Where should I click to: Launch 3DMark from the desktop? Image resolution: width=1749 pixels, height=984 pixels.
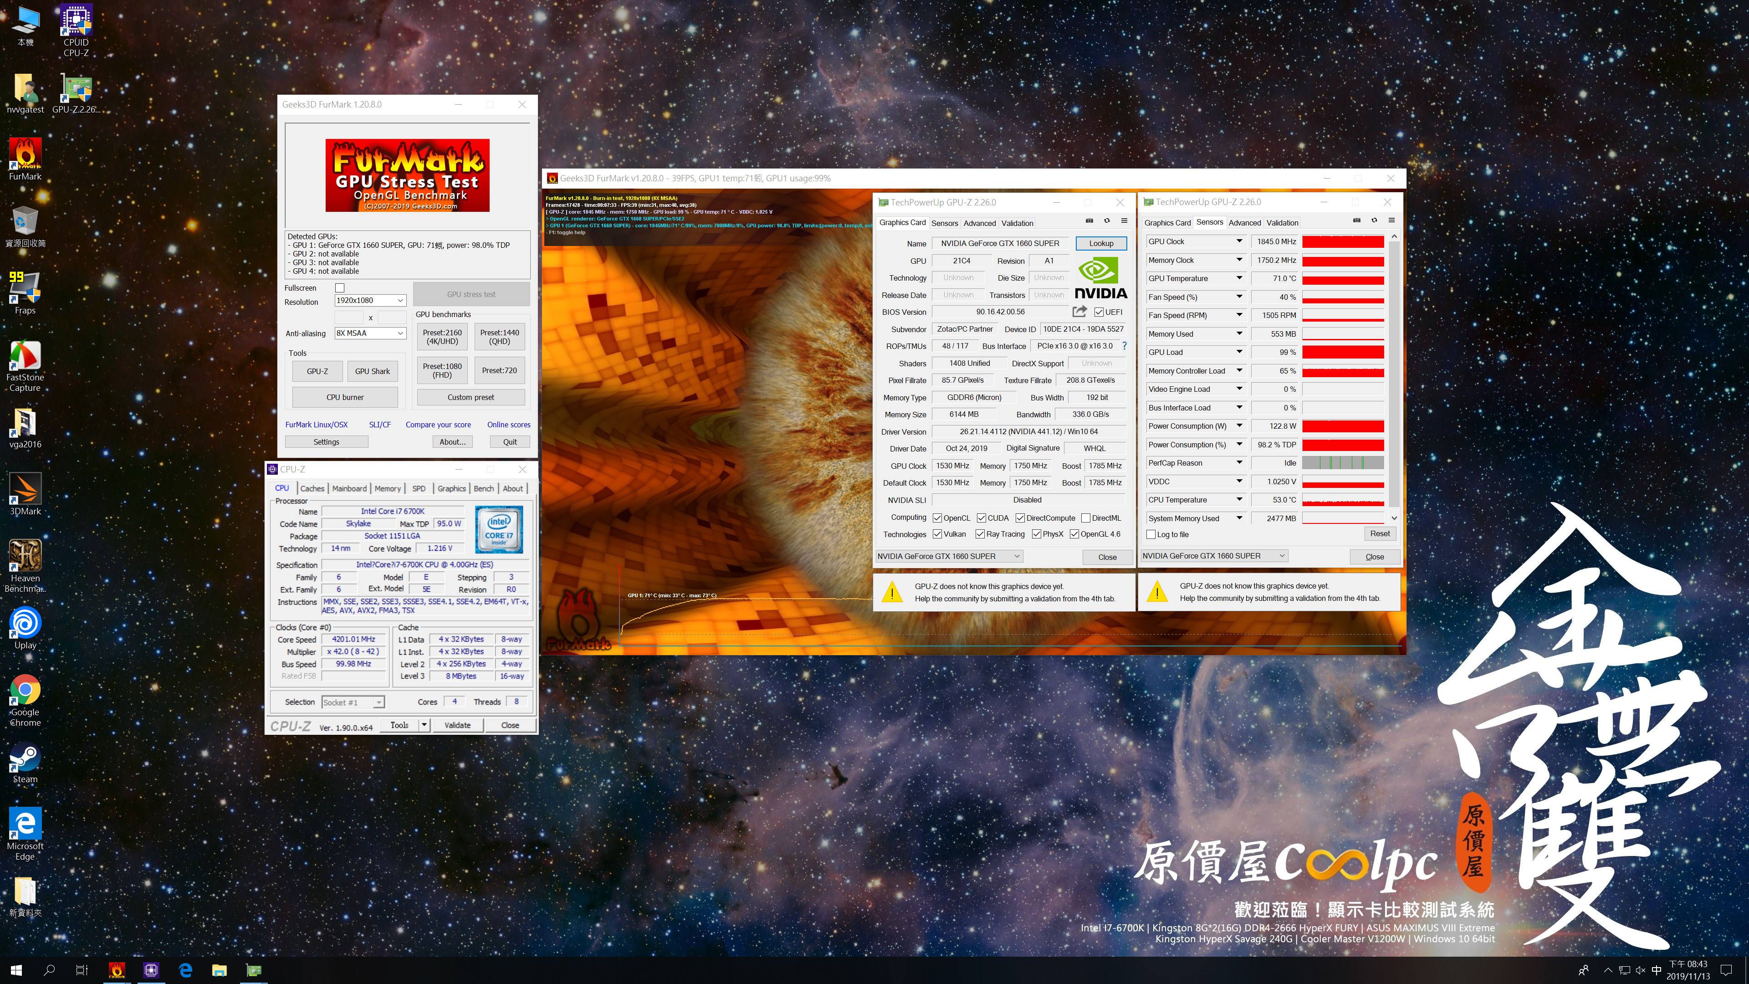pyautogui.click(x=25, y=494)
